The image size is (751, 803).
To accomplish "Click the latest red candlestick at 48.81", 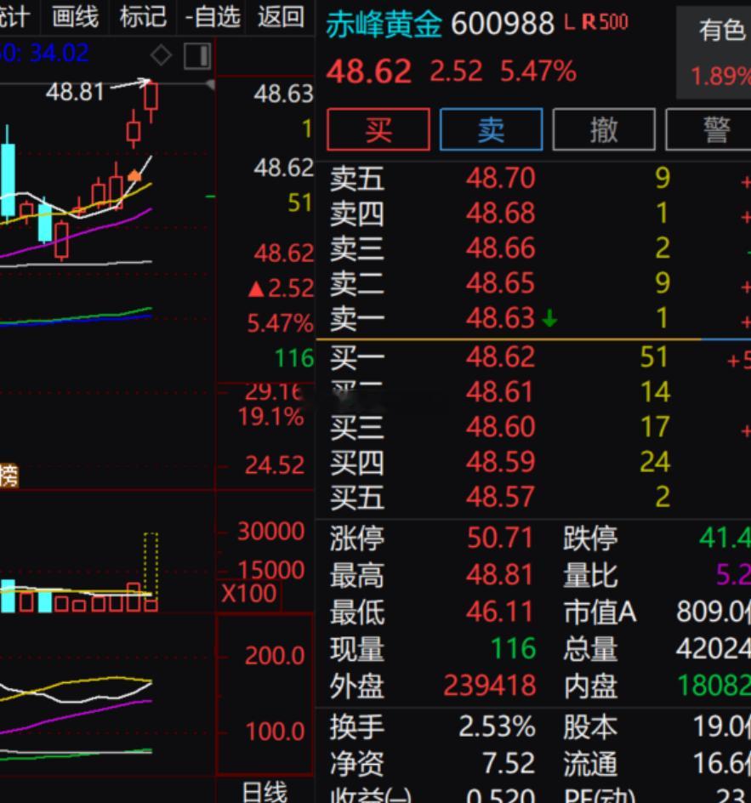I will point(151,101).
